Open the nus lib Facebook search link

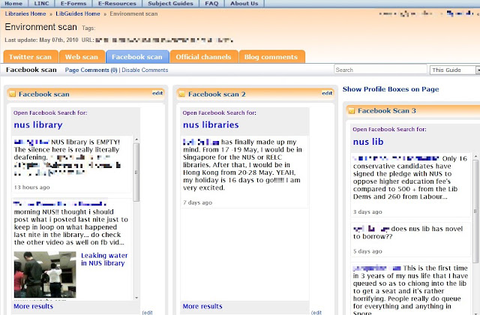click(368, 142)
